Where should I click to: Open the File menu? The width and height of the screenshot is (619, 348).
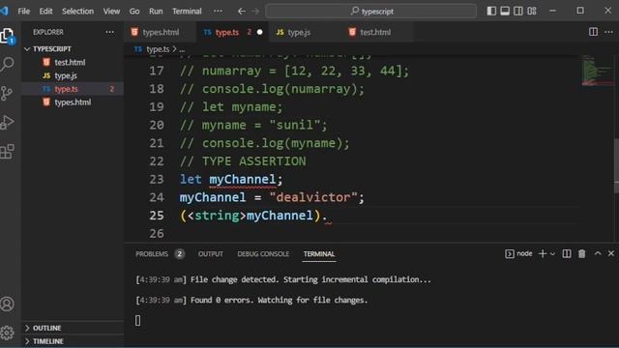point(23,11)
